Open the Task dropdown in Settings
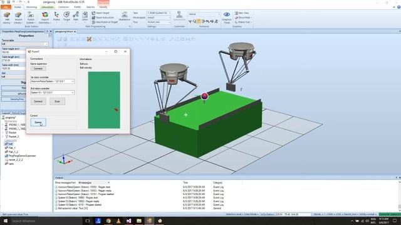 [159, 13]
